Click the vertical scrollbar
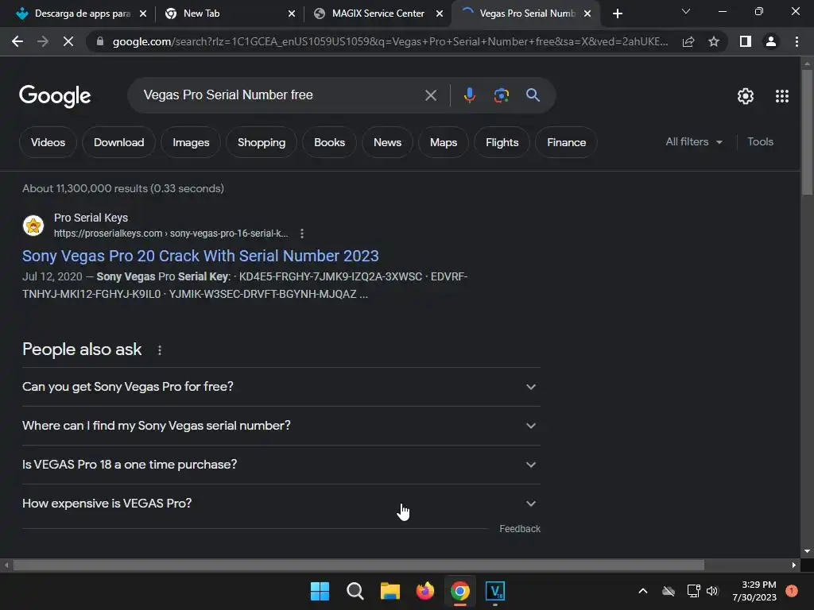 pyautogui.click(x=807, y=132)
